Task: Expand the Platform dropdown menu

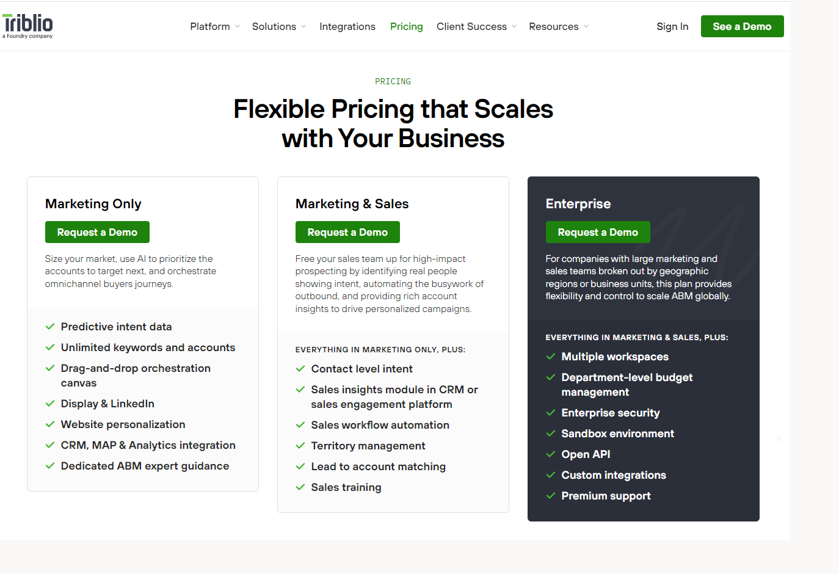Action: coord(215,26)
